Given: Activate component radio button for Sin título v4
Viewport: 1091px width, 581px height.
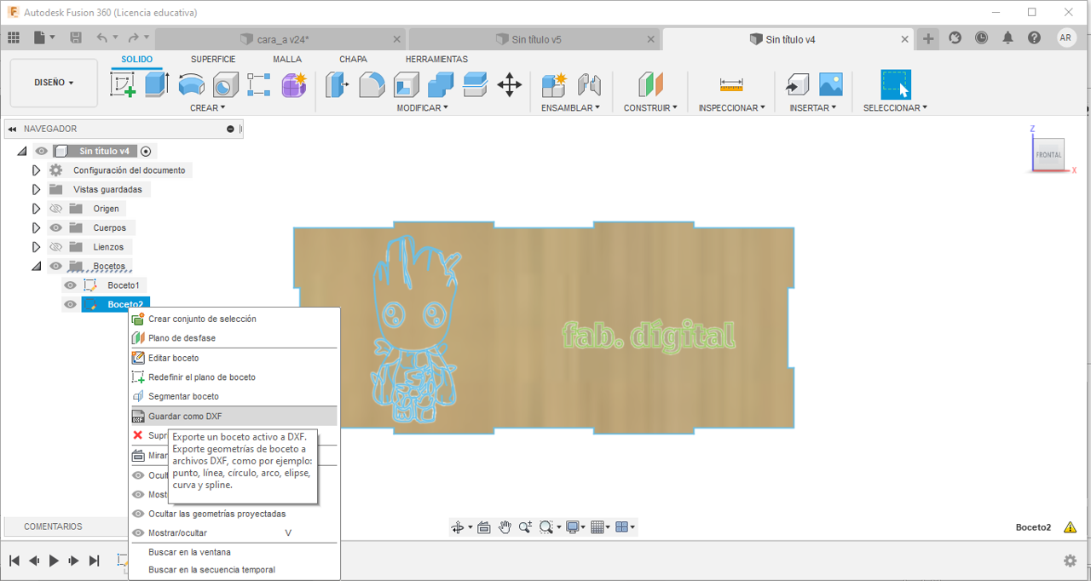Looking at the screenshot, I should pyautogui.click(x=146, y=151).
